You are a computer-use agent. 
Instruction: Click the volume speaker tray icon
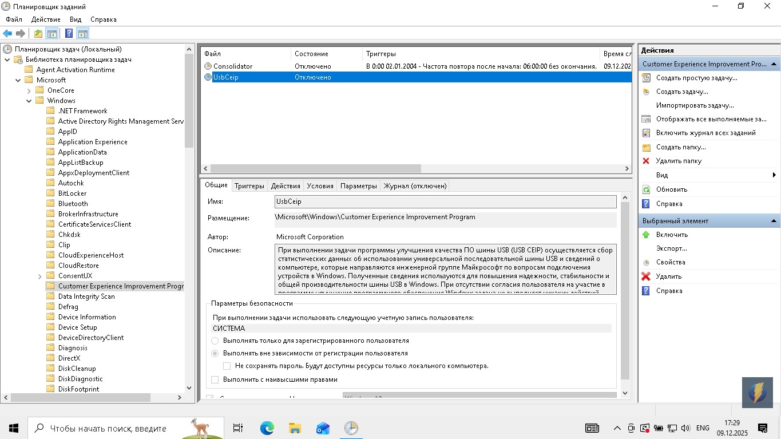[x=685, y=428]
